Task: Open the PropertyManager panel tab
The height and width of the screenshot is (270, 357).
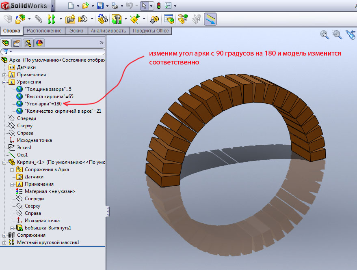Action: click(x=17, y=43)
